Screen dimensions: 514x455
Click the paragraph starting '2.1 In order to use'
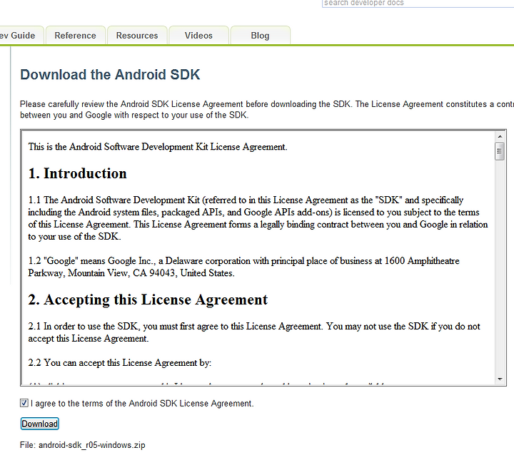click(x=254, y=332)
